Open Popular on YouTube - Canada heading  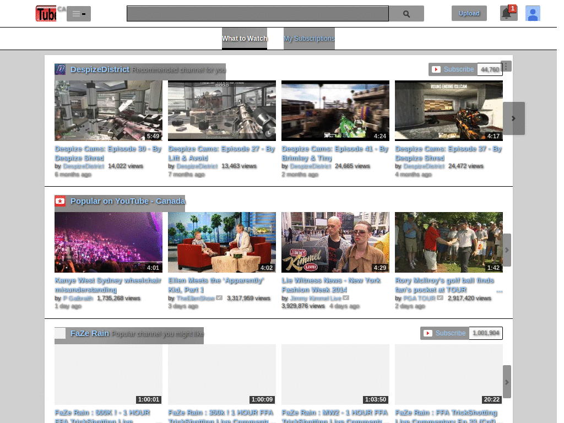[x=128, y=201]
